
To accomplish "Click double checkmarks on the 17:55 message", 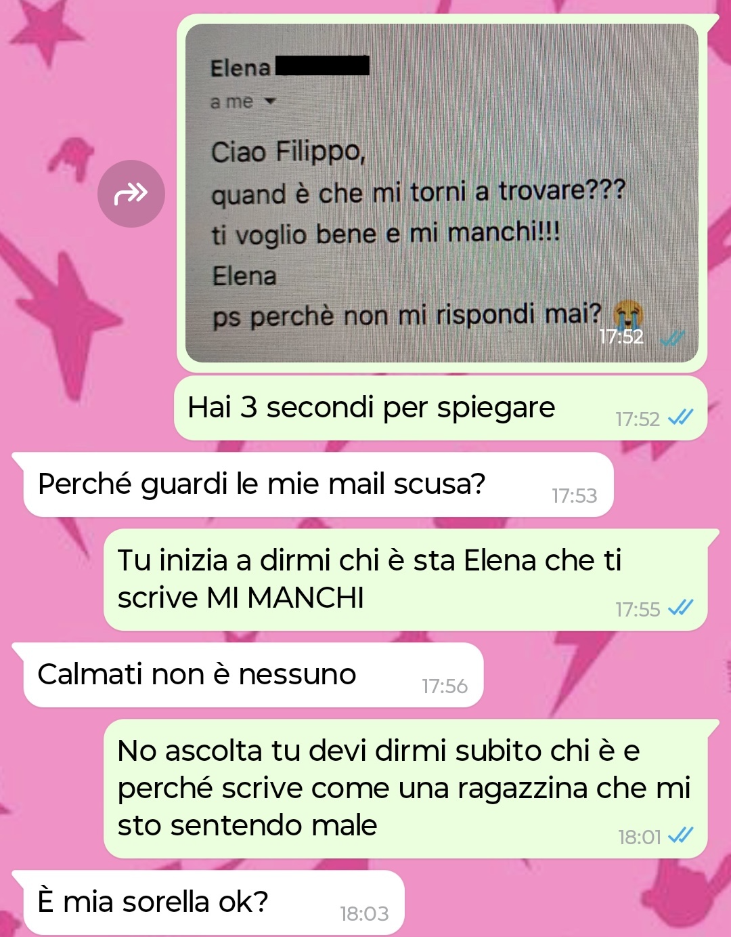I will [680, 608].
